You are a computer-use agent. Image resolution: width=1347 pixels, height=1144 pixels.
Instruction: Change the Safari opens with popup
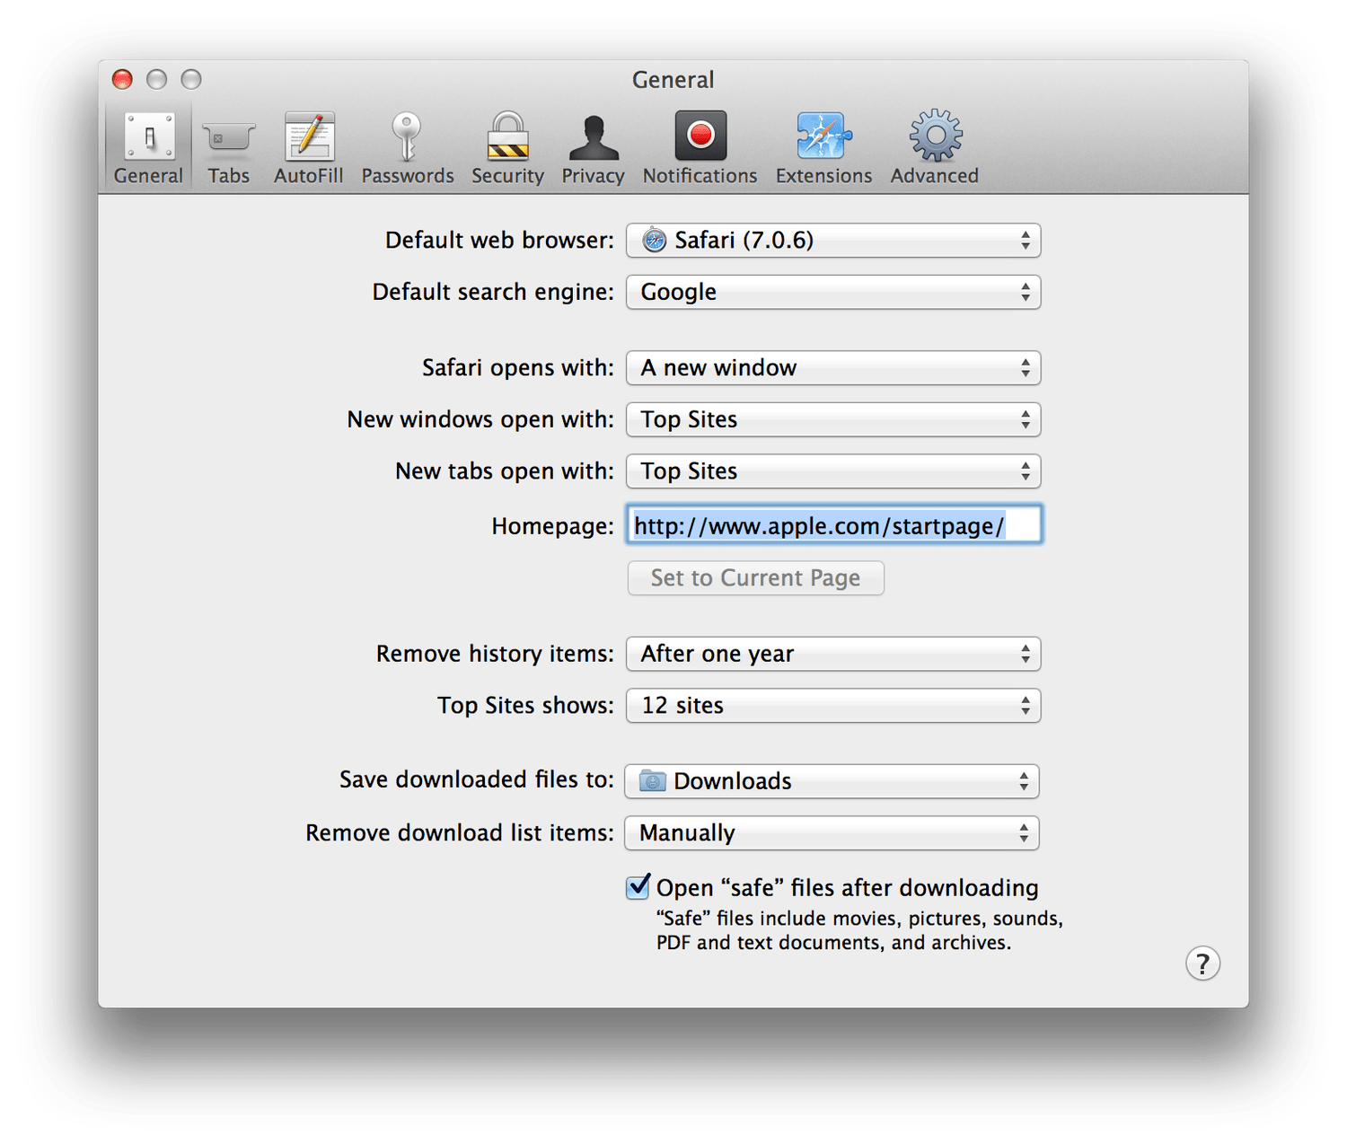click(833, 368)
